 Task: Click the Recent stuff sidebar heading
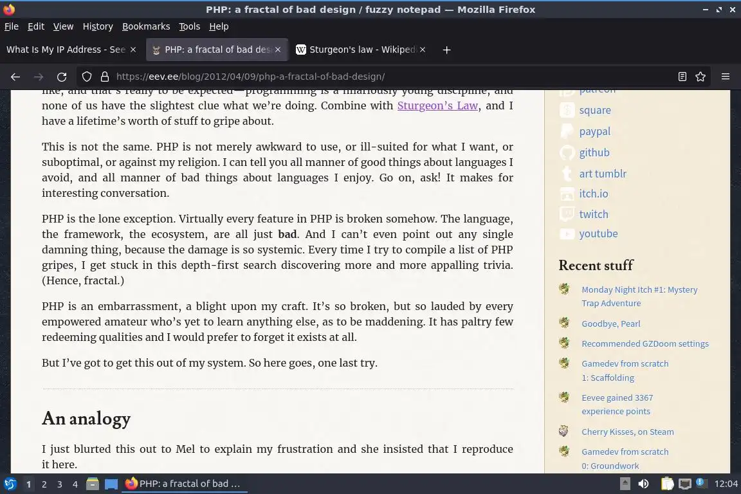click(596, 265)
